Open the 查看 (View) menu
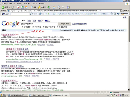Screen dimensions: 130x97 [19, 4]
